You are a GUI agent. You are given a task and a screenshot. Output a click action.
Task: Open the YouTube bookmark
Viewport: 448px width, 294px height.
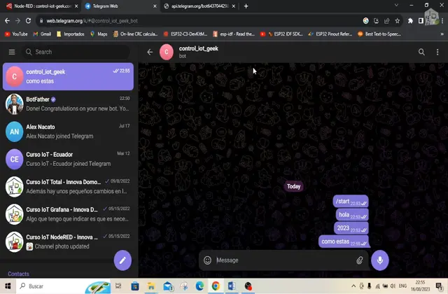tap(16, 34)
